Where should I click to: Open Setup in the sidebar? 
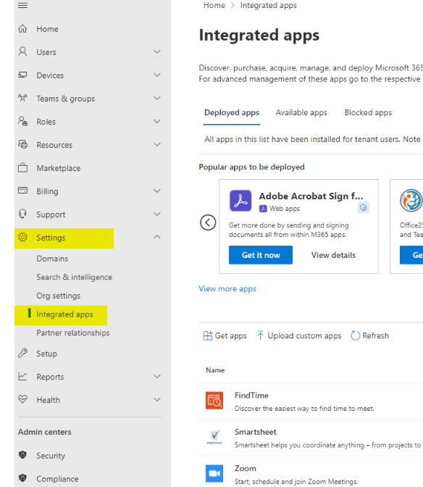click(46, 354)
